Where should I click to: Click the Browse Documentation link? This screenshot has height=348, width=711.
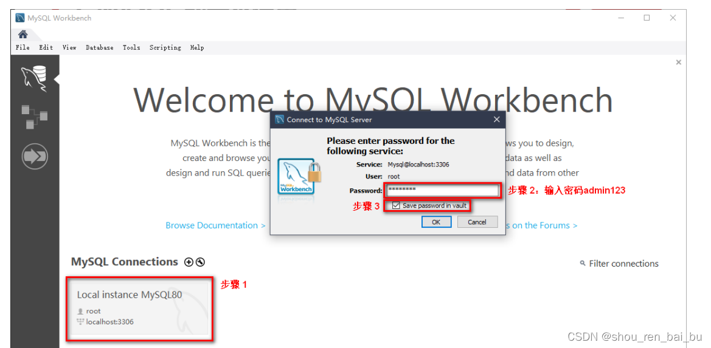pos(215,225)
